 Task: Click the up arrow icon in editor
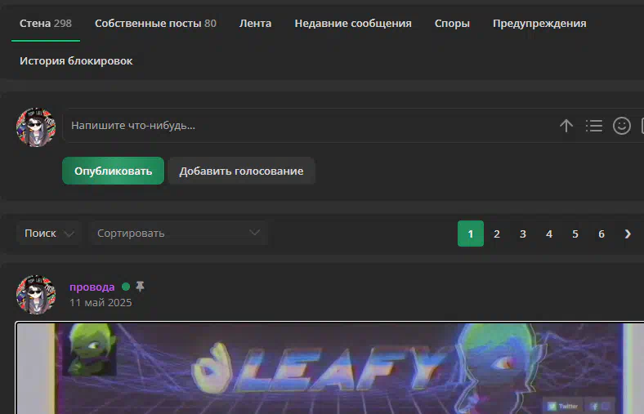(x=566, y=126)
